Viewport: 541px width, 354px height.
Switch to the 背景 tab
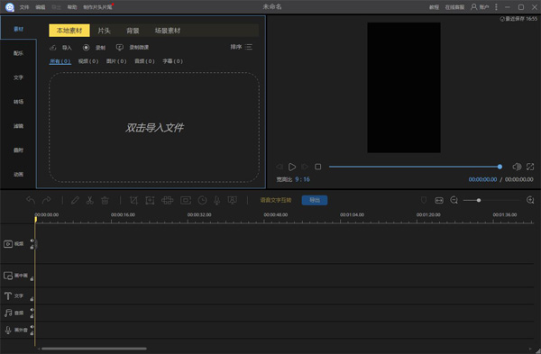pyautogui.click(x=133, y=31)
